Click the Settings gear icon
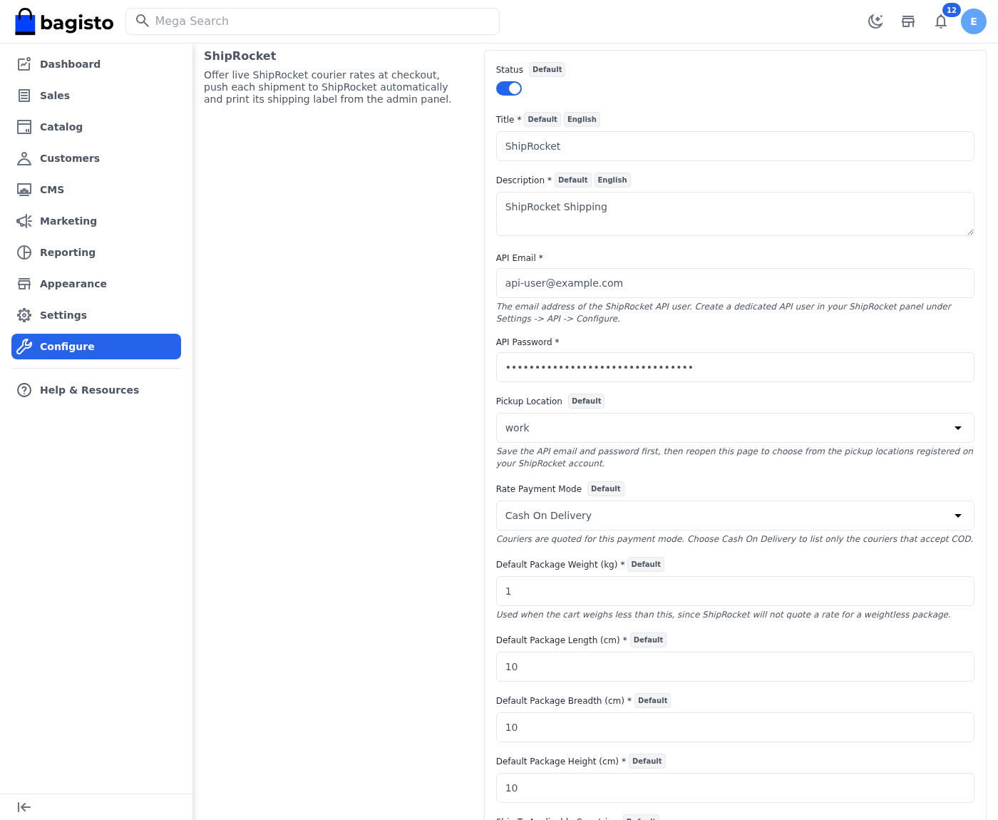This screenshot has width=998, height=820. 24,315
